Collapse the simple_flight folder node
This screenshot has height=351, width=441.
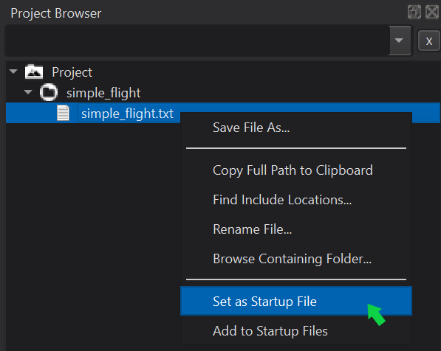click(x=28, y=92)
